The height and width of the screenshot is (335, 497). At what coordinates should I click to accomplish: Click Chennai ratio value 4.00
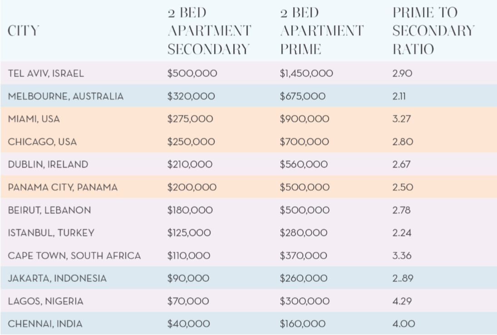coord(403,324)
